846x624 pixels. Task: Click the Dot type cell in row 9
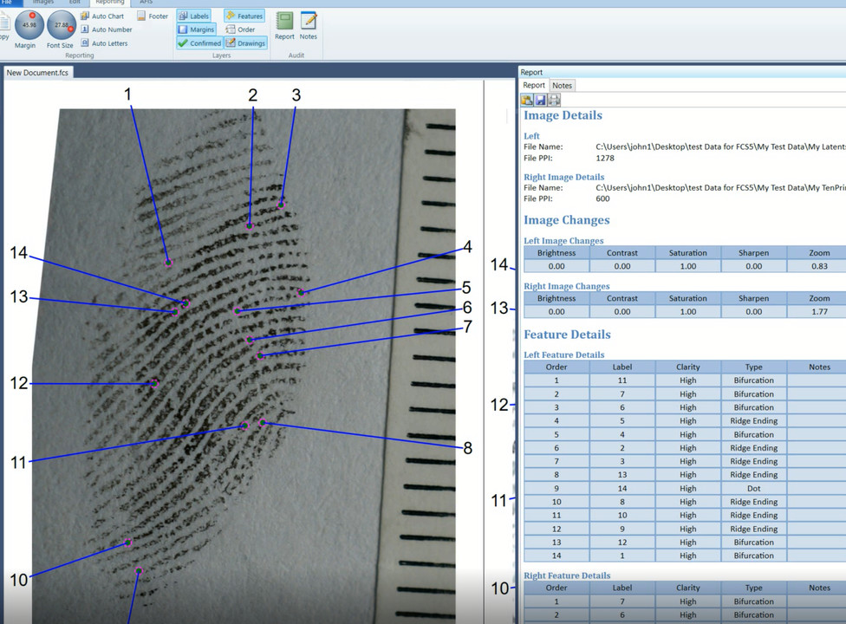point(754,489)
